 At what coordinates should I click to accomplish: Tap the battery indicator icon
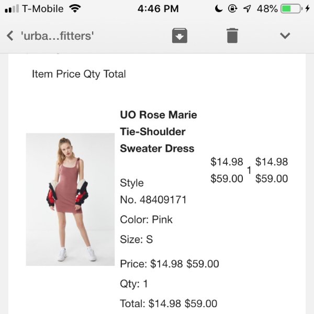[x=292, y=9]
